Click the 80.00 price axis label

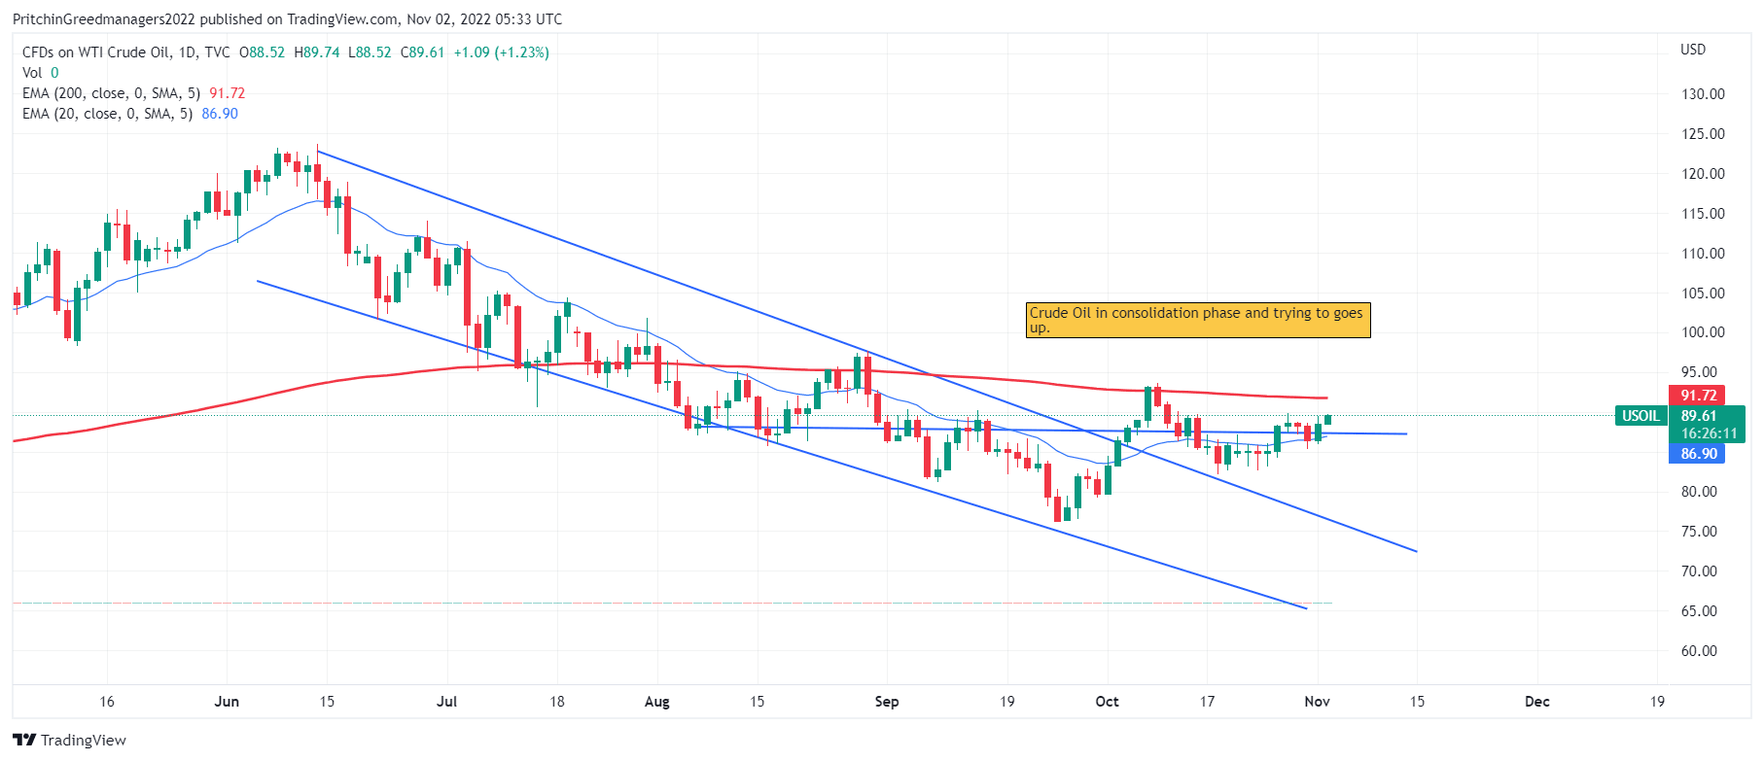pyautogui.click(x=1699, y=492)
